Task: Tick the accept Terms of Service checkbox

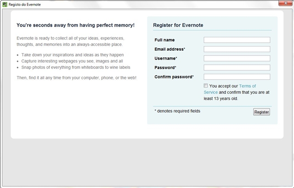Action: (206, 86)
